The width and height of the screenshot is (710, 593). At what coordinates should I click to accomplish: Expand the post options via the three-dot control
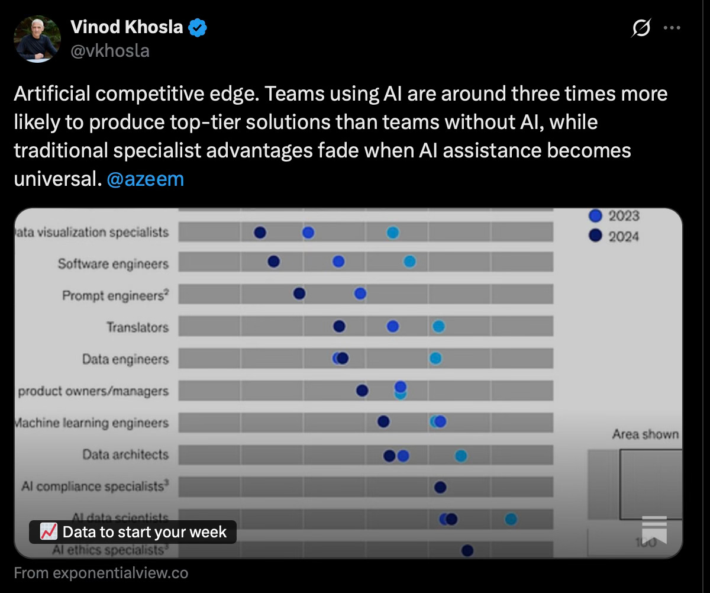click(x=672, y=27)
